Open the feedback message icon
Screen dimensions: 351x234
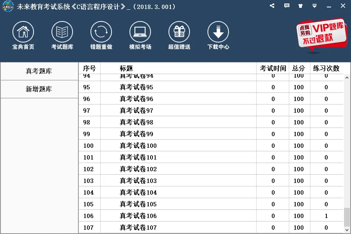tap(286, 6)
